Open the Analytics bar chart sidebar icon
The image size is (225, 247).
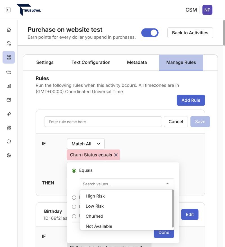coord(9,86)
